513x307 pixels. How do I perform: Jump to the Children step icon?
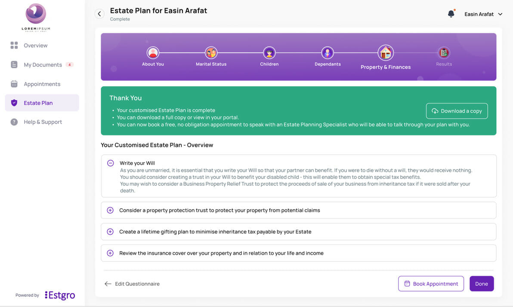(x=269, y=52)
